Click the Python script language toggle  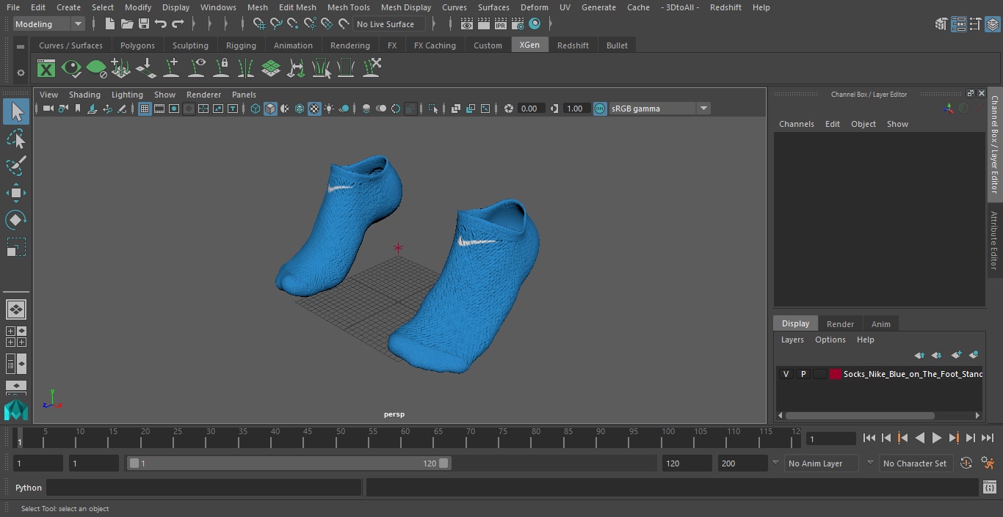coord(29,488)
